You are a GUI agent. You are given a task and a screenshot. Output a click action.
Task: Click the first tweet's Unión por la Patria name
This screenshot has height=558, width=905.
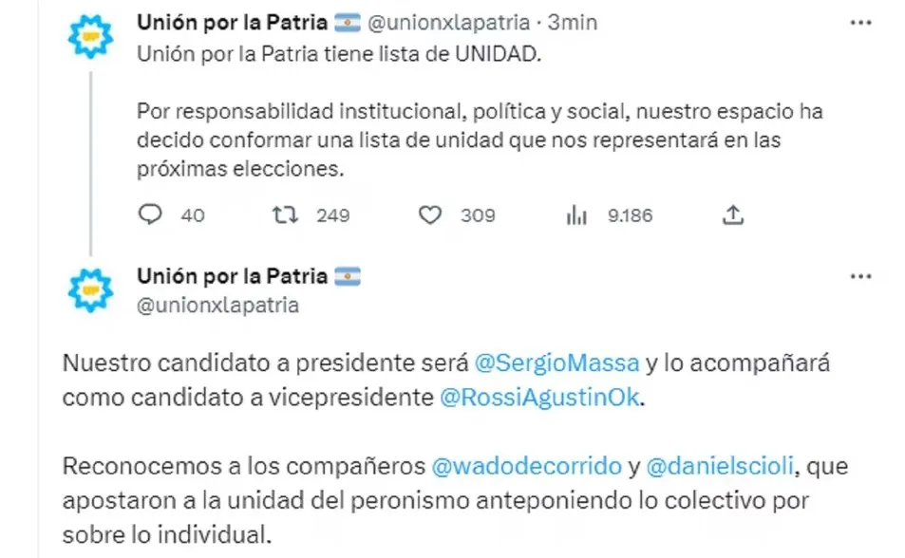233,23
